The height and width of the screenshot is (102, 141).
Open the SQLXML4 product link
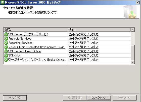click(14, 55)
